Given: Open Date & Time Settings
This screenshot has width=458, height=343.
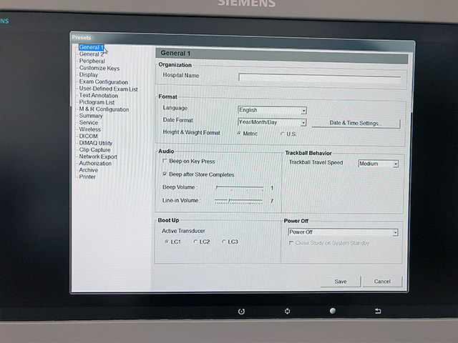Looking at the screenshot, I should point(356,123).
